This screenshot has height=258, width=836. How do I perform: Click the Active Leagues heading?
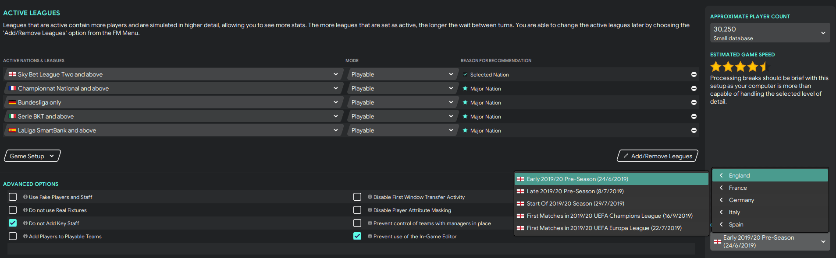pos(32,13)
